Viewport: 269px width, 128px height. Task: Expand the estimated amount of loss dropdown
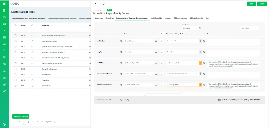tap(182, 85)
